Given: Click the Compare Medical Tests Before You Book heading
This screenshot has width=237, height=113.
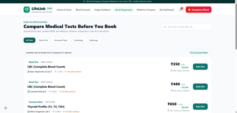Looking at the screenshot, I should tap(70, 26).
